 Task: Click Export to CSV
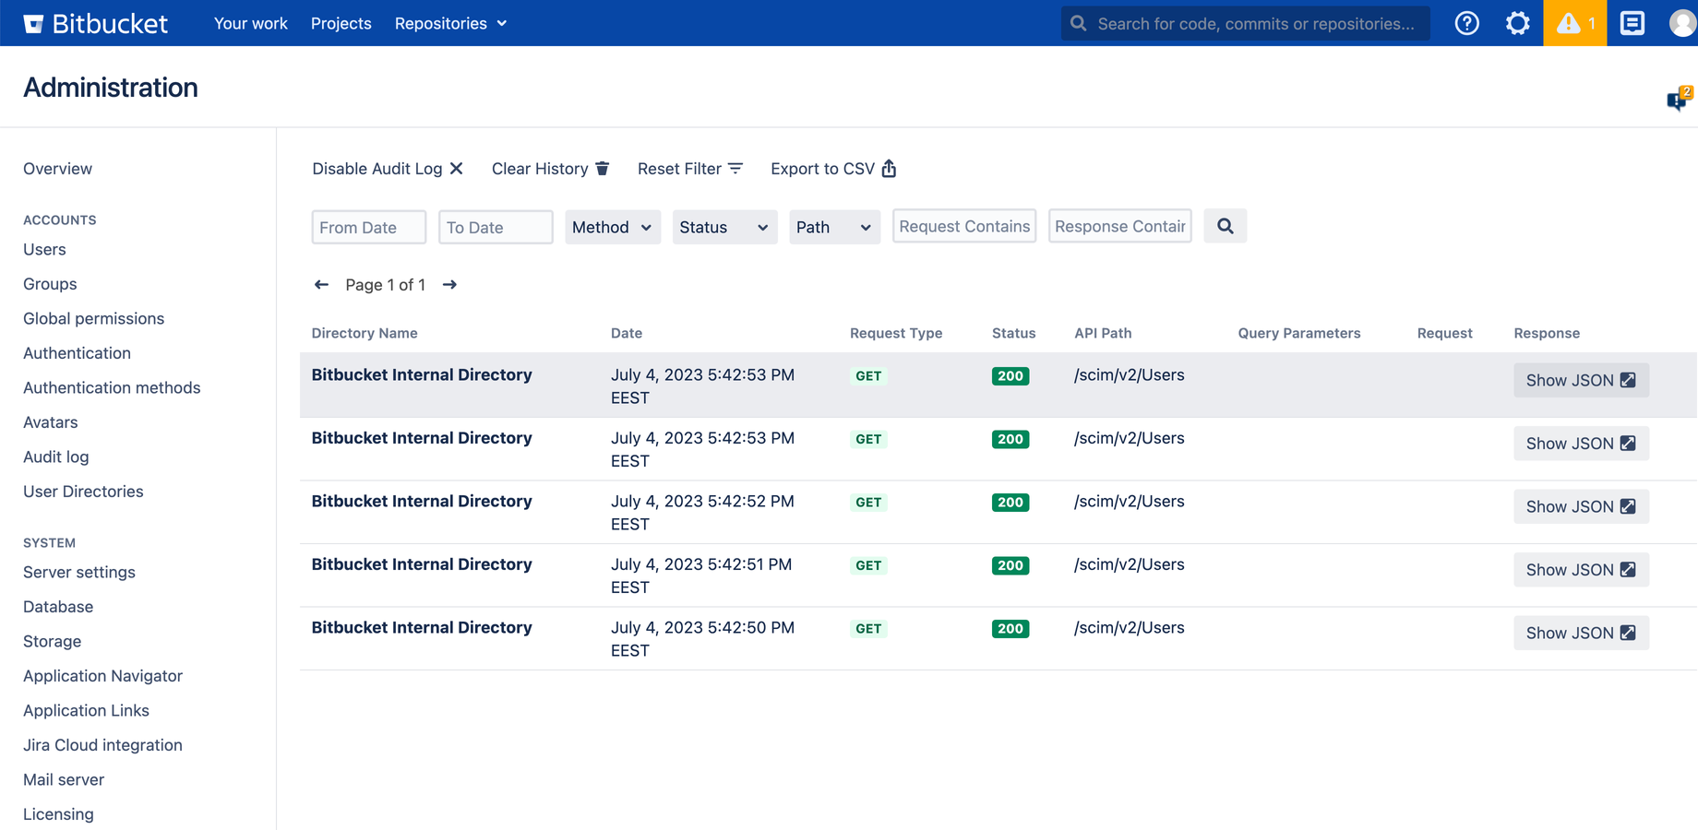tap(833, 169)
